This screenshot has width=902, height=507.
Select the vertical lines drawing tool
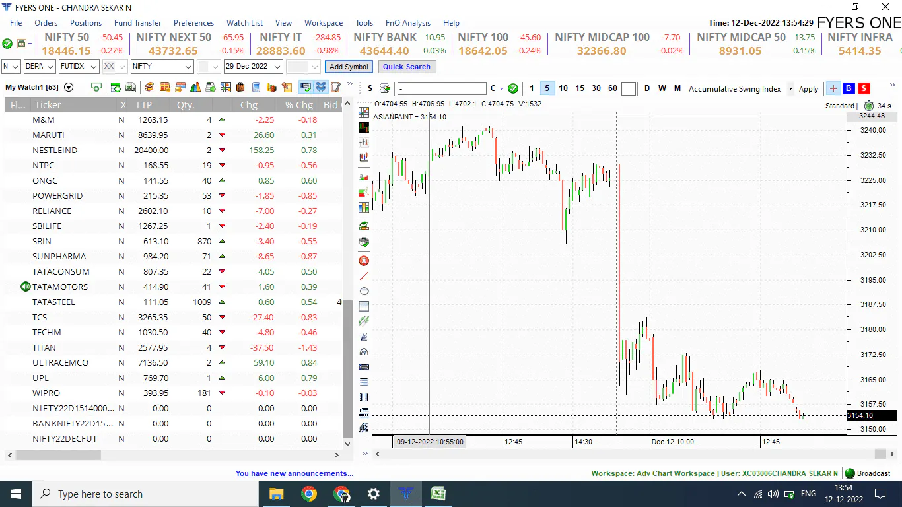[364, 397]
